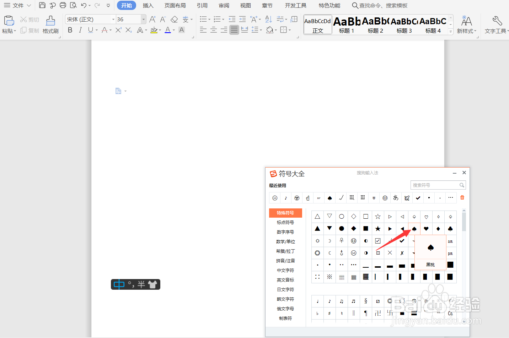Select 数学/单位 category in symbol panel
Image resolution: width=509 pixels, height=338 pixels.
[x=285, y=241]
